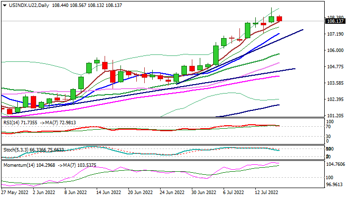This screenshot has width=347, height=198.
Task: Select the RSI(14) indicator label
Action: [x=12, y=122]
